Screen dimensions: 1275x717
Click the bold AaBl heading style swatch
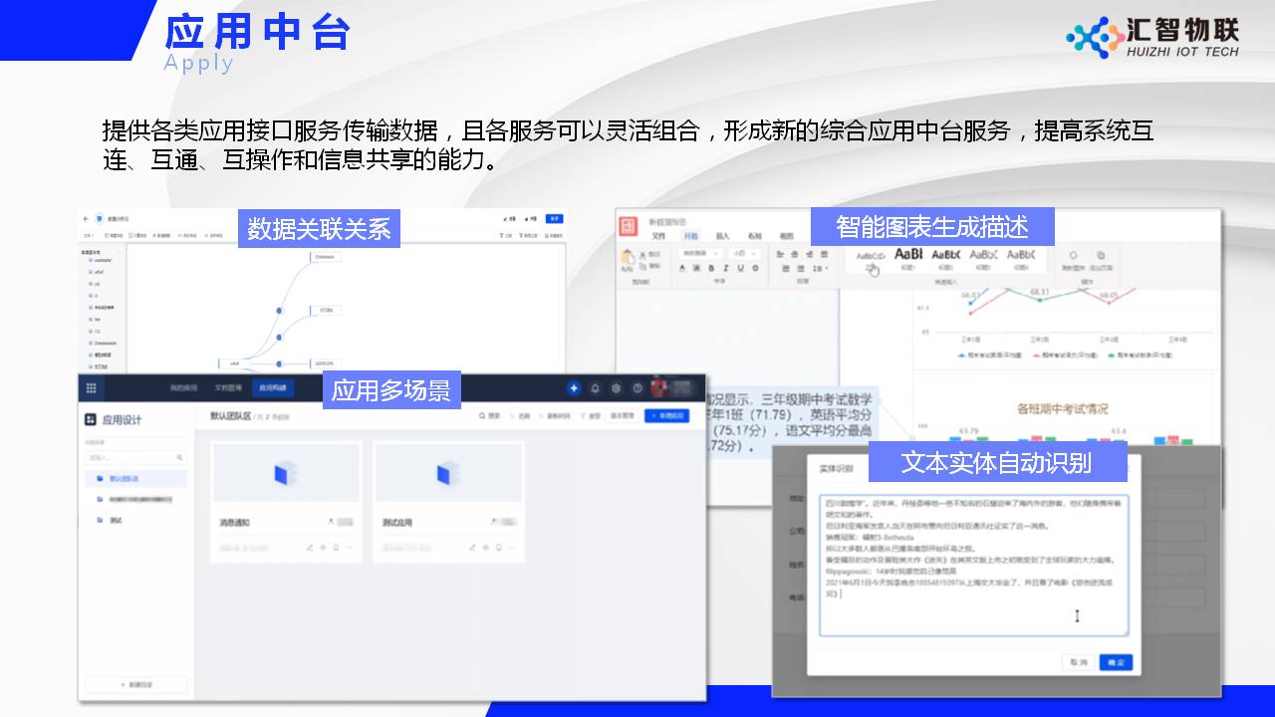[x=908, y=255]
